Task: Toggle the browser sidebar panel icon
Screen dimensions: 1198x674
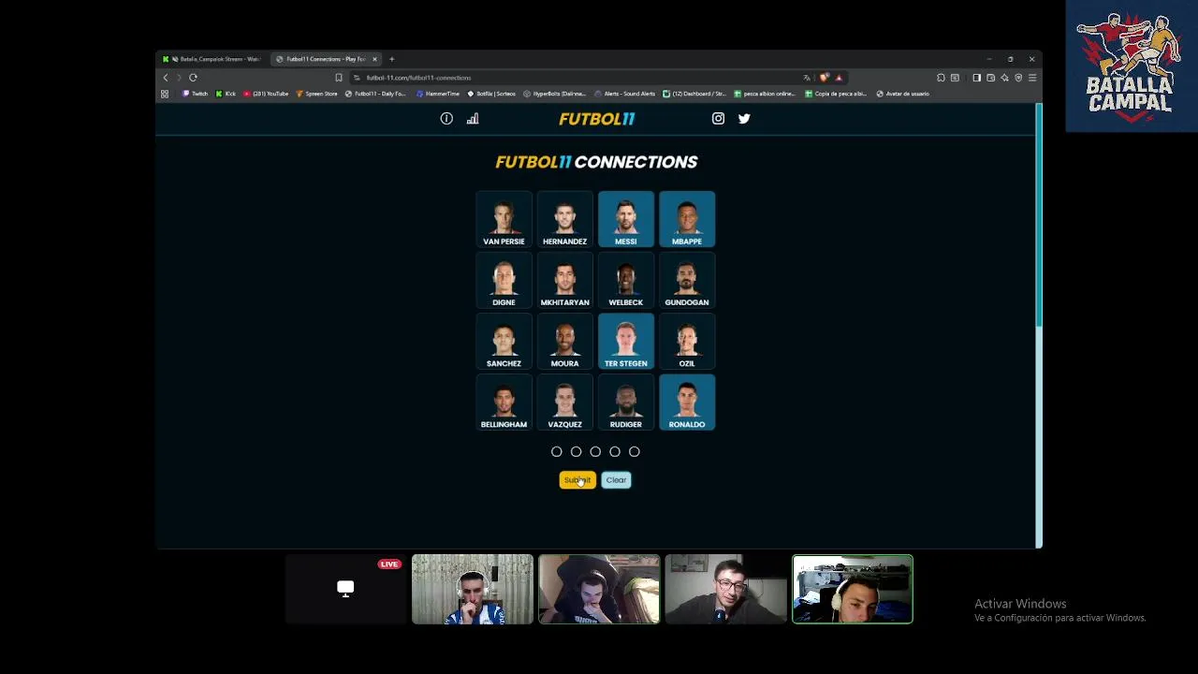Action: (x=976, y=78)
